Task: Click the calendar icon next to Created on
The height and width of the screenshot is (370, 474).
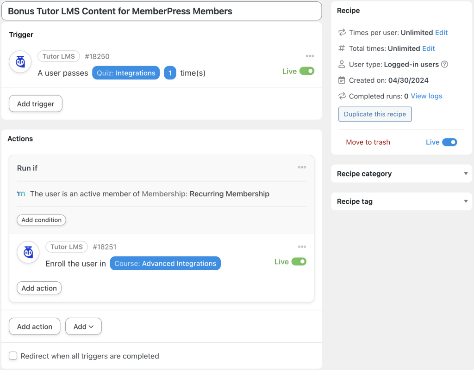Action: tap(339, 80)
